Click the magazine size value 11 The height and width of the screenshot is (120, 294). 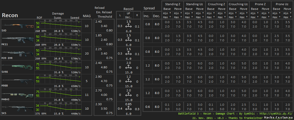[x=87, y=95]
